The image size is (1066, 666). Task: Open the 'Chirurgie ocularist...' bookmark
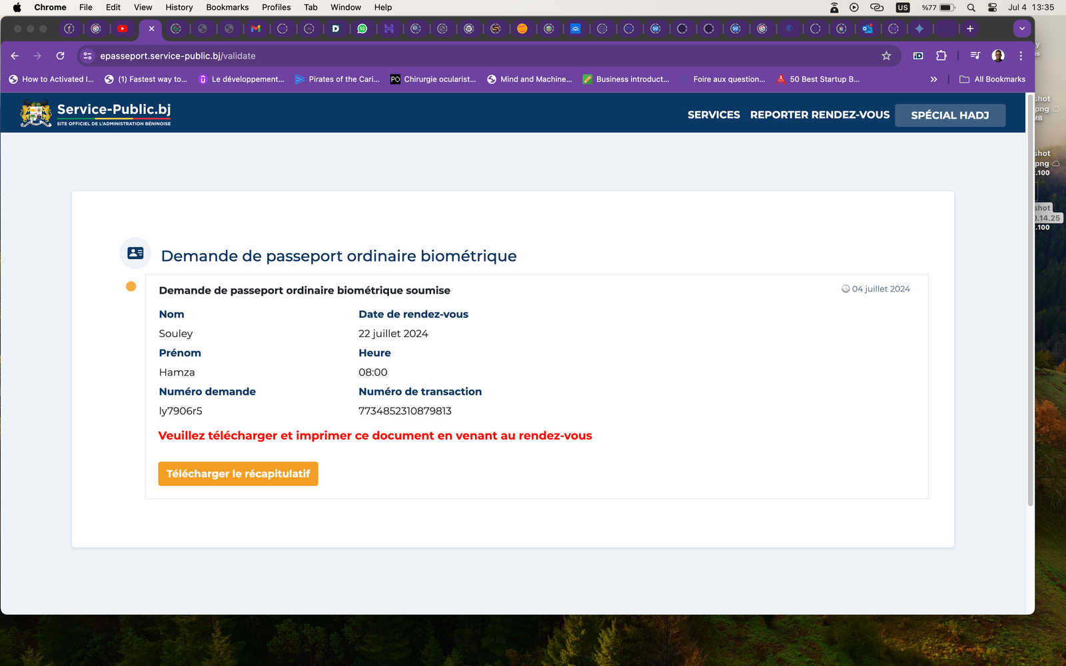[x=433, y=79]
